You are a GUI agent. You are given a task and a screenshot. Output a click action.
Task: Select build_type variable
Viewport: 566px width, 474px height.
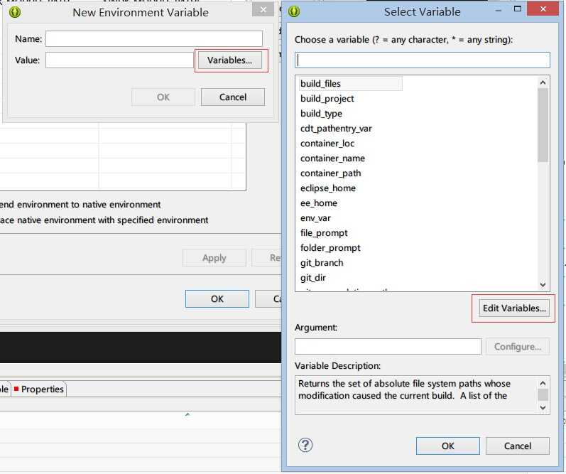pyautogui.click(x=321, y=114)
